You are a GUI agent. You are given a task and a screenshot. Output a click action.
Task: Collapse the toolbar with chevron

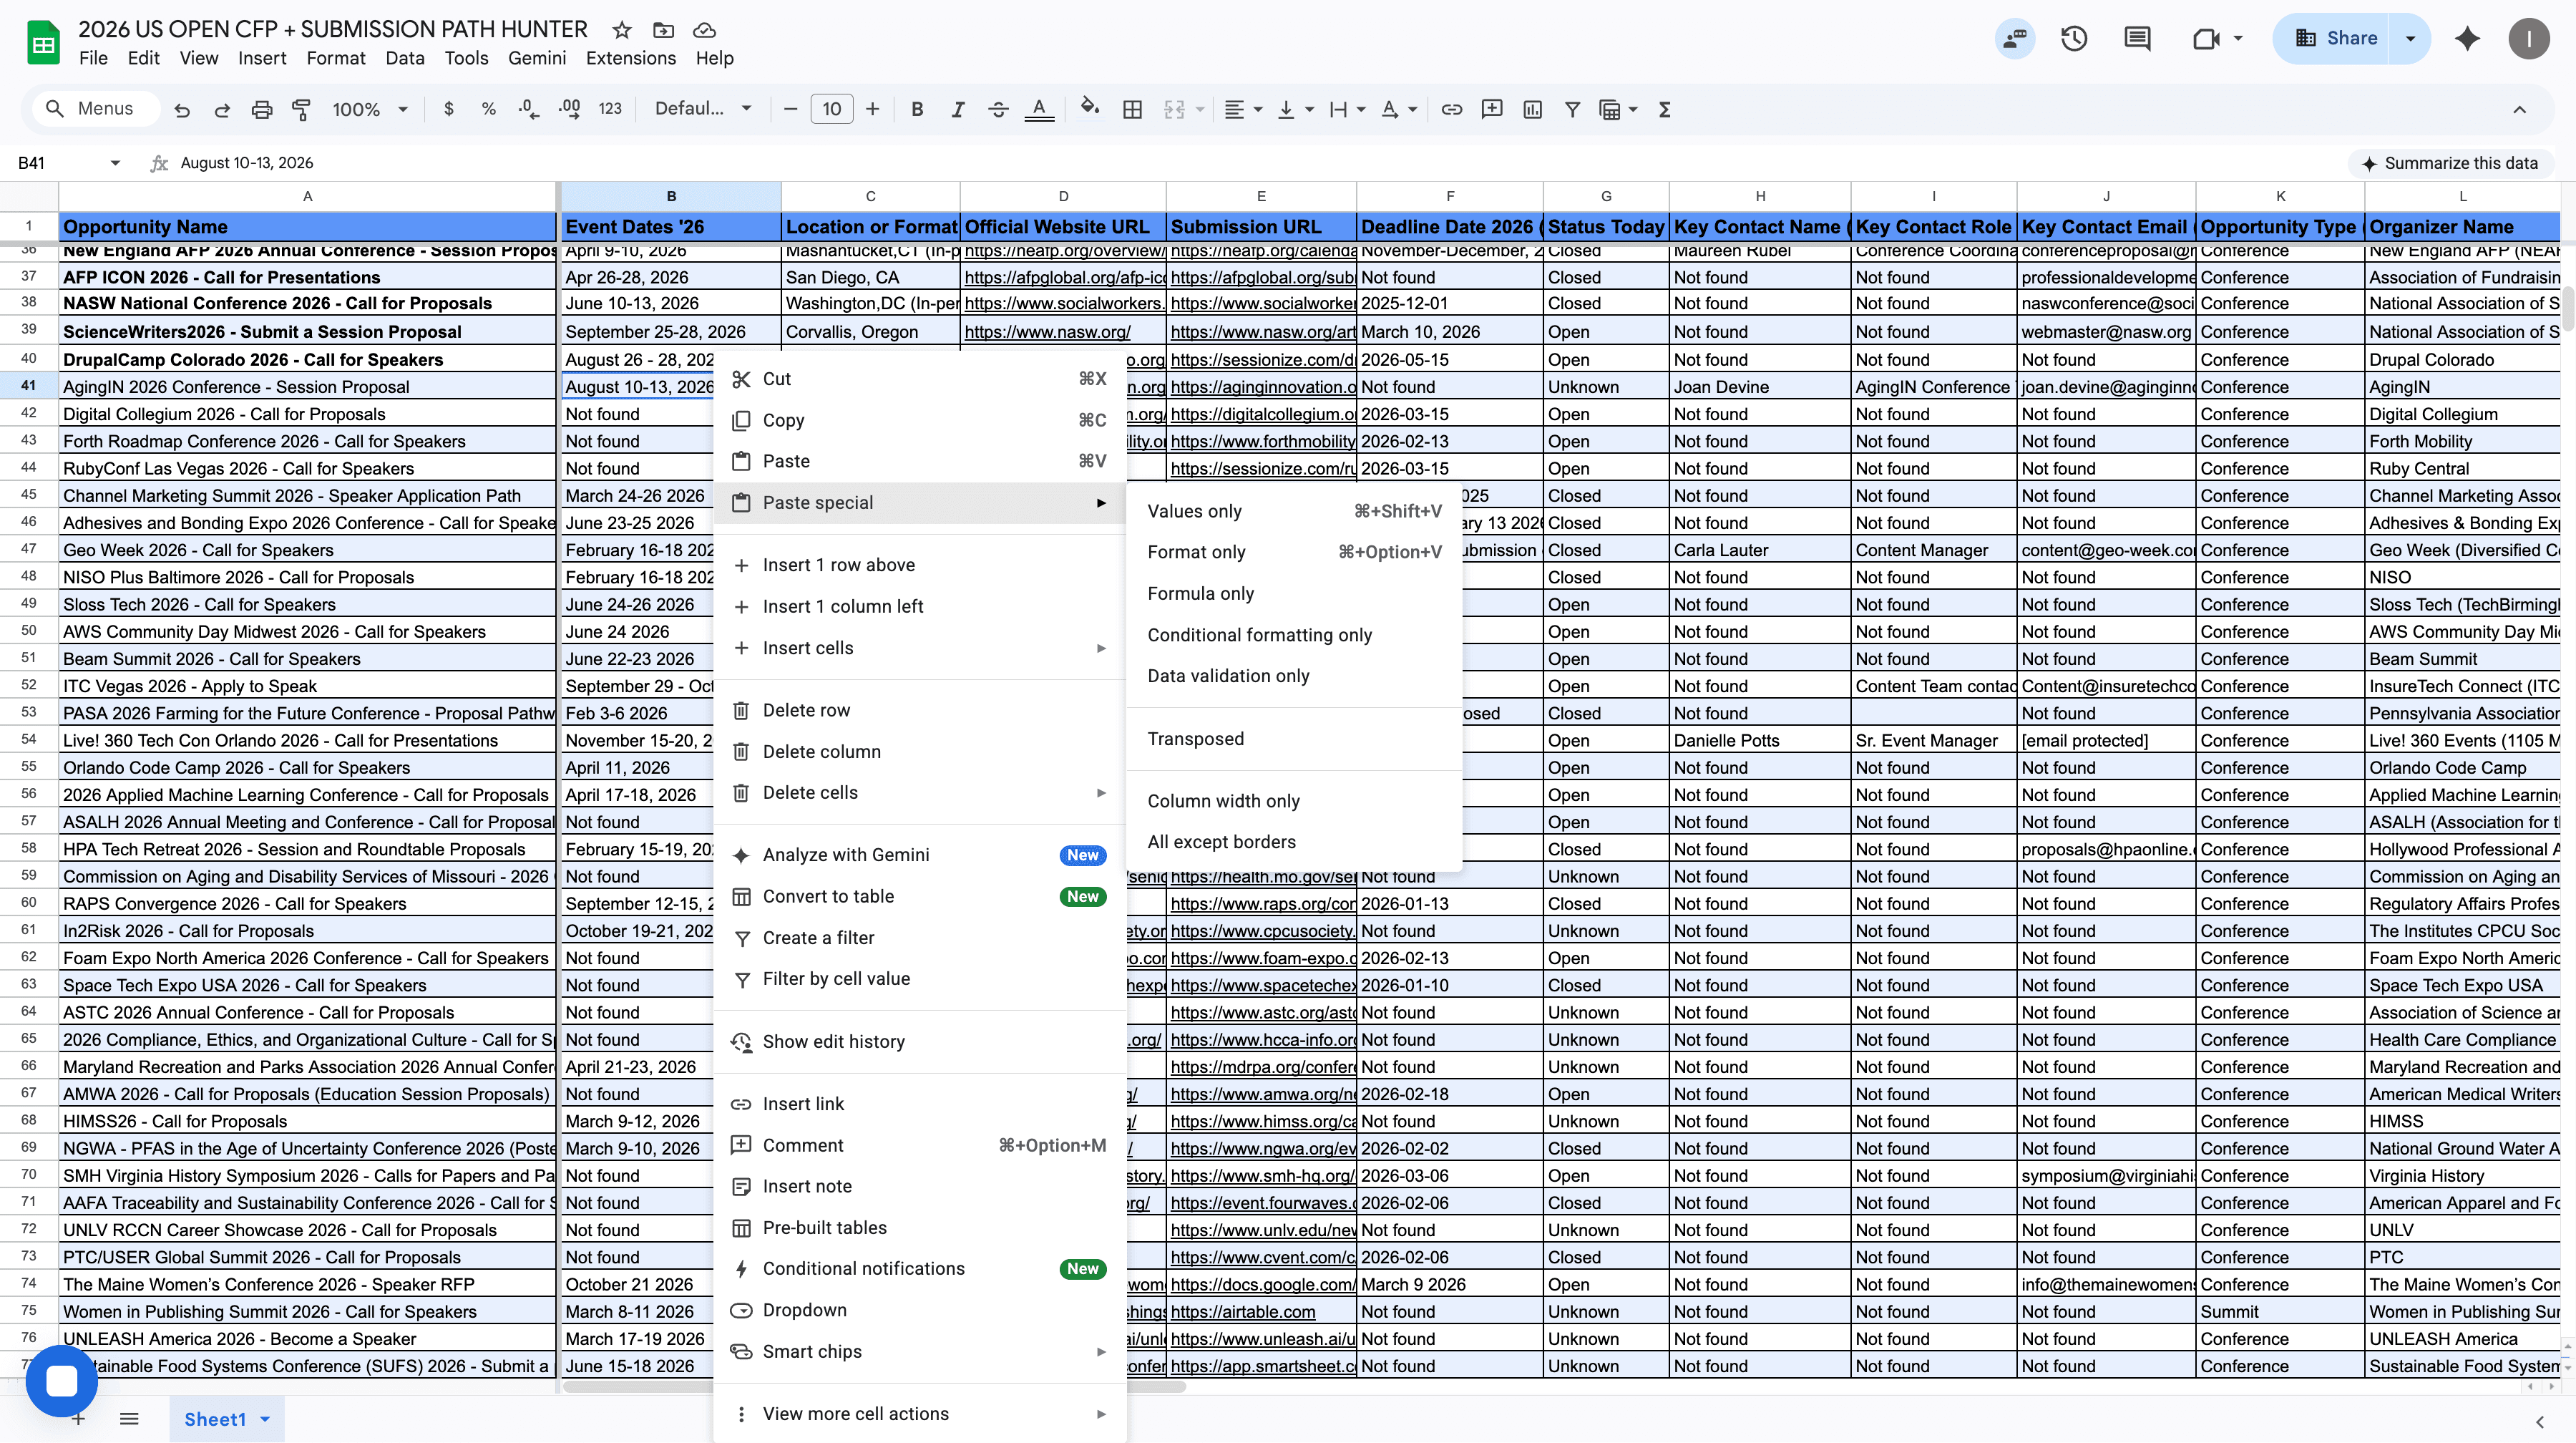2519,109
